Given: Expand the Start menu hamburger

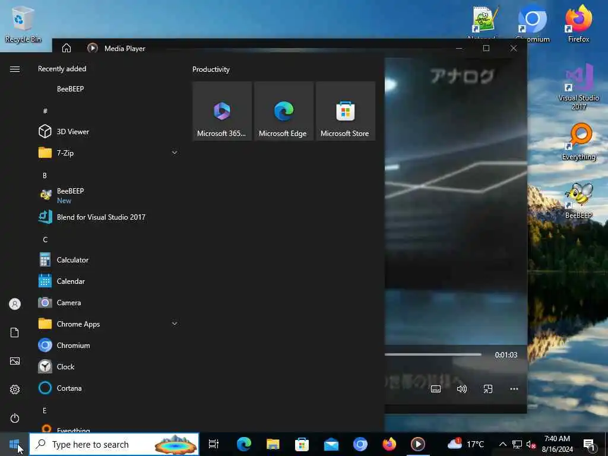Looking at the screenshot, I should pos(15,69).
